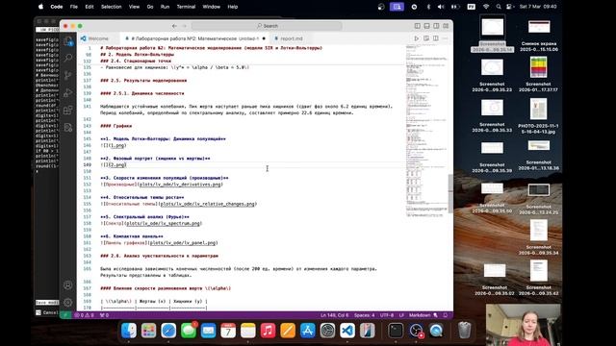Click sticky header '### 2.4. Стационарные точки'

(136, 61)
